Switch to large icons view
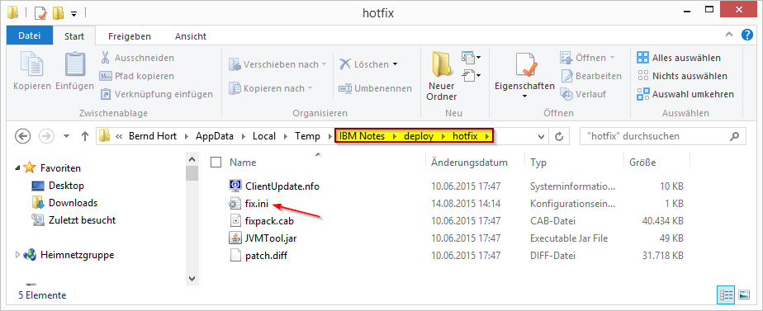This screenshot has height=311, width=763. [x=743, y=295]
